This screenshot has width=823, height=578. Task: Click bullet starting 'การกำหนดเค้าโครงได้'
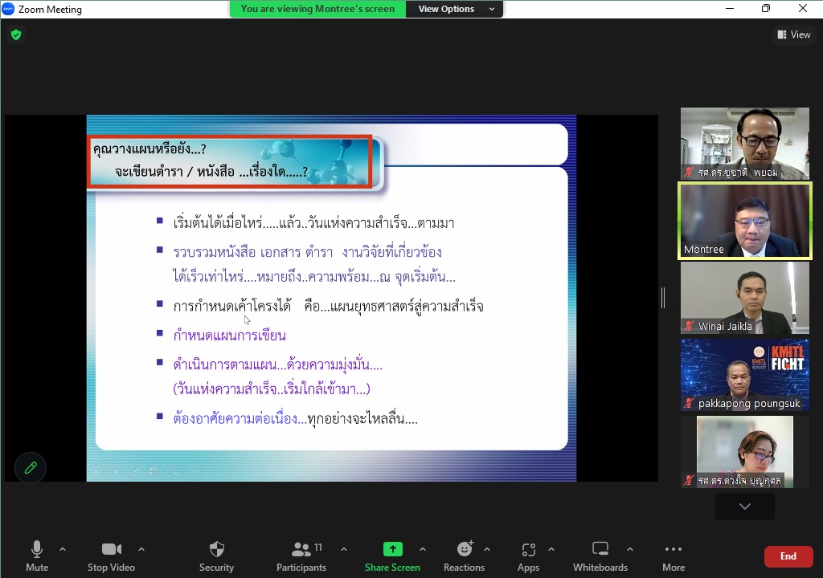coord(329,306)
